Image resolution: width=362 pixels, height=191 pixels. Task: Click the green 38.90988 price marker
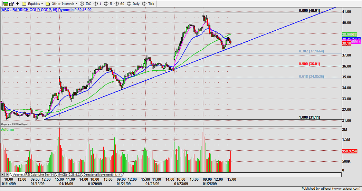coord(349,34)
